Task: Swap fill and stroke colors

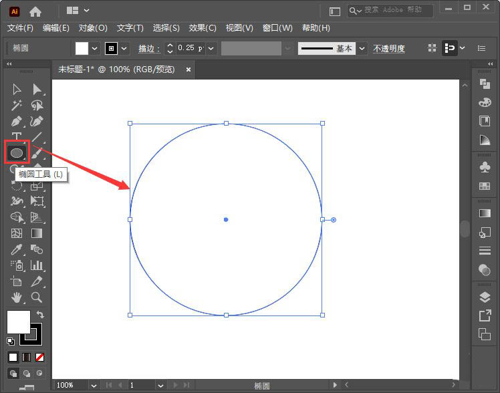Action: click(x=39, y=314)
